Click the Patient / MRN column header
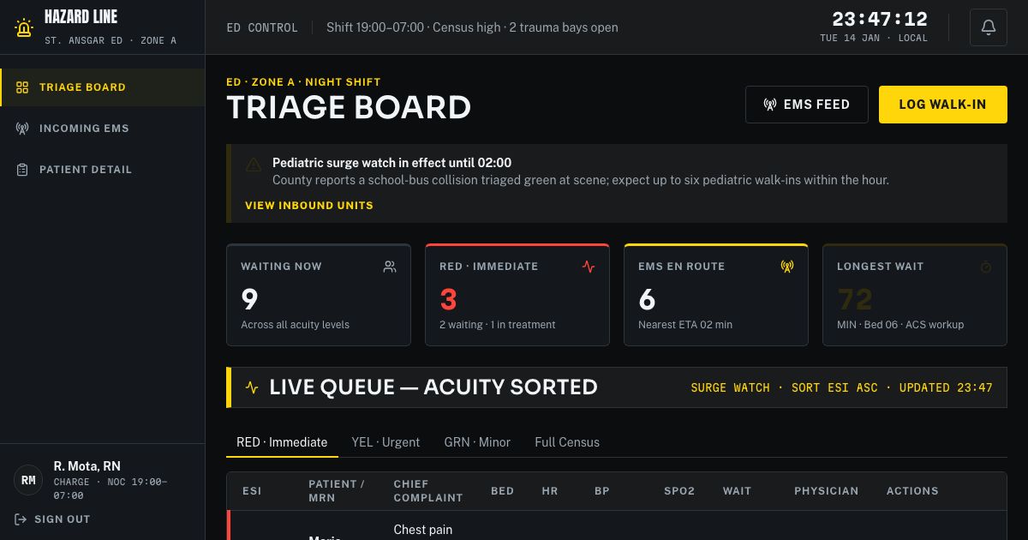Image resolution: width=1028 pixels, height=540 pixels. [337, 491]
